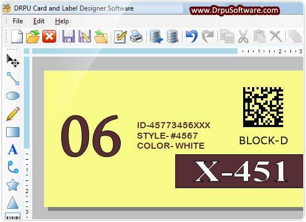Pick the Star shape tool
Viewport: 306px width, 222px height.
(13, 185)
